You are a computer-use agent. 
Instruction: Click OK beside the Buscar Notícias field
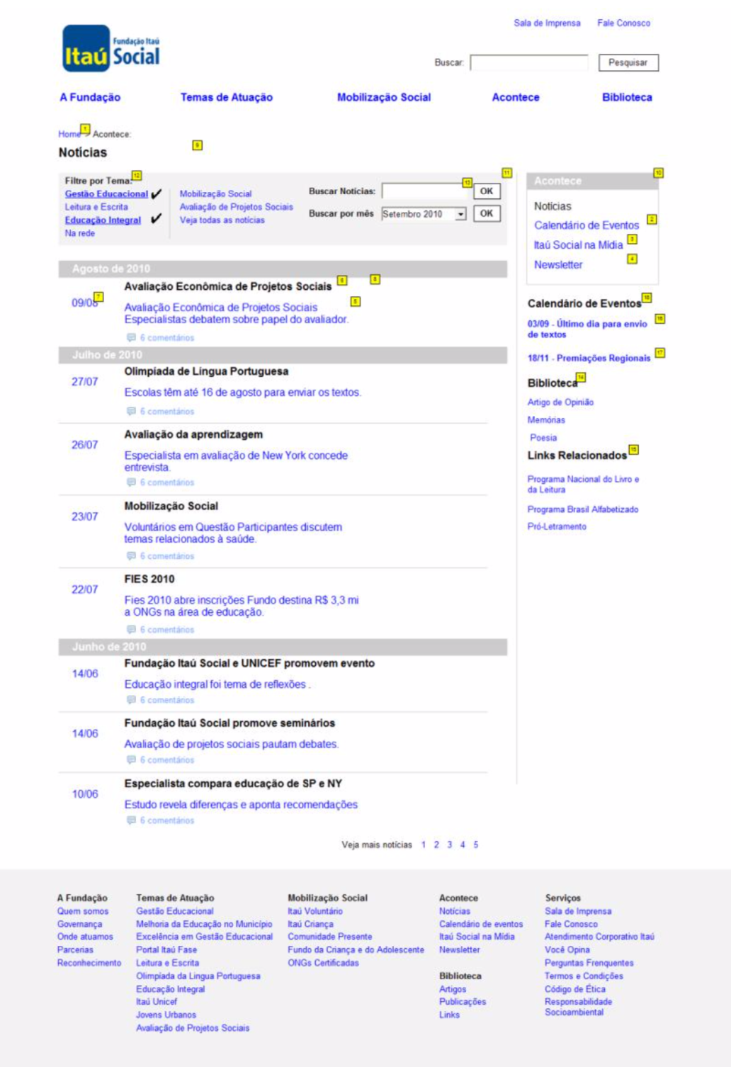pyautogui.click(x=487, y=191)
